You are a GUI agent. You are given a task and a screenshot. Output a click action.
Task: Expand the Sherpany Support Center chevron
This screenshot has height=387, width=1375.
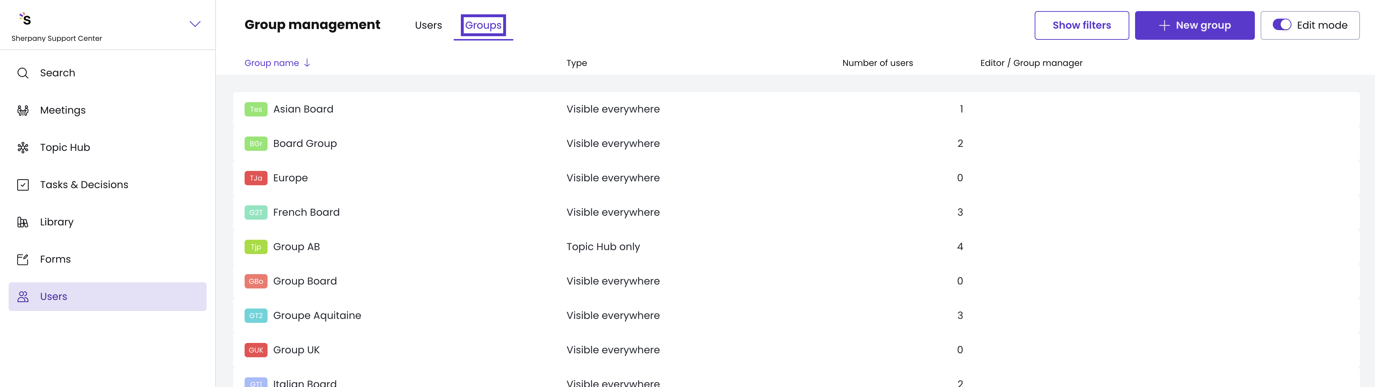tap(195, 24)
